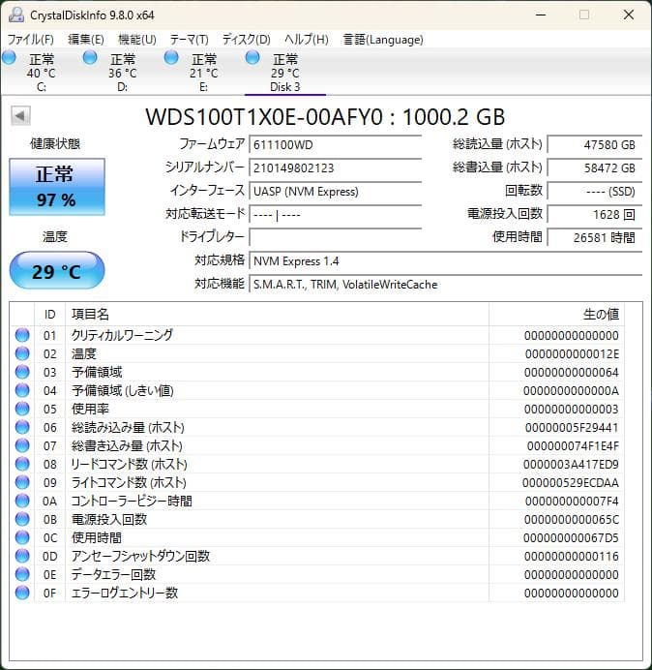The height and width of the screenshot is (670, 652).
Task: Click status orb for ID 08 リードコマンド数
Action: (x=22, y=464)
